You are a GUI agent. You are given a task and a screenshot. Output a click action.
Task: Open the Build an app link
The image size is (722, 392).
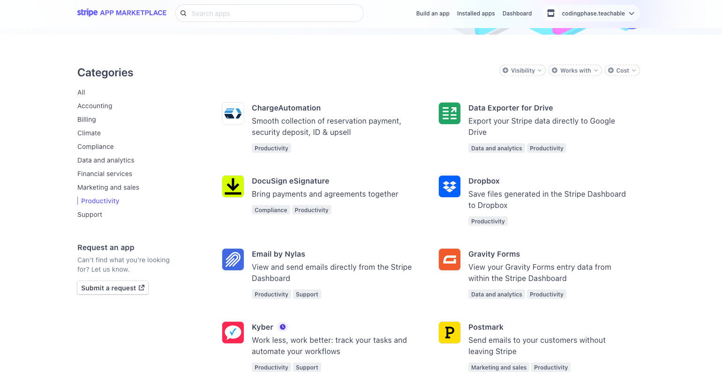tap(433, 13)
